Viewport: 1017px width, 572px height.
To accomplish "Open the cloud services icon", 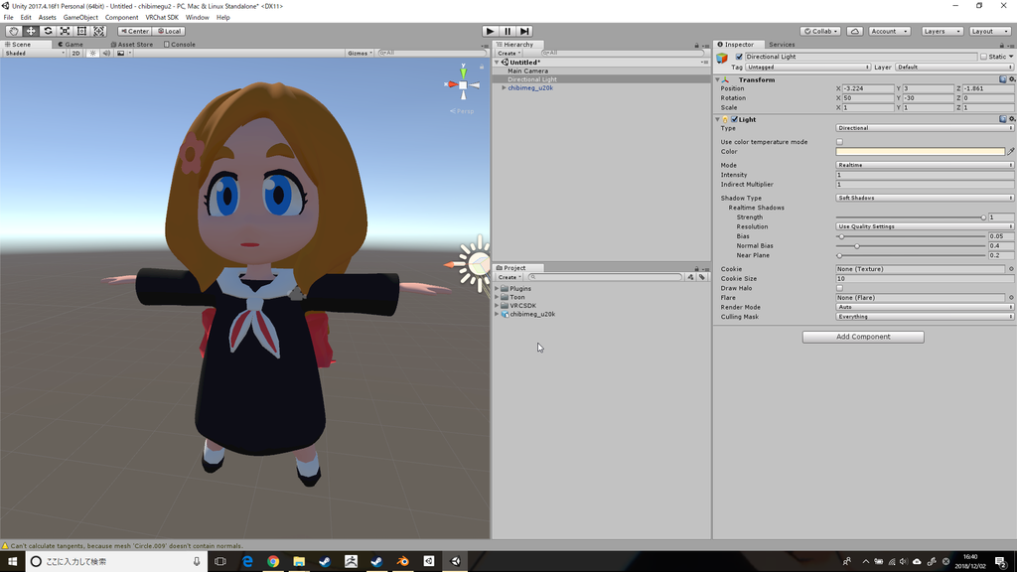I will pos(854,31).
